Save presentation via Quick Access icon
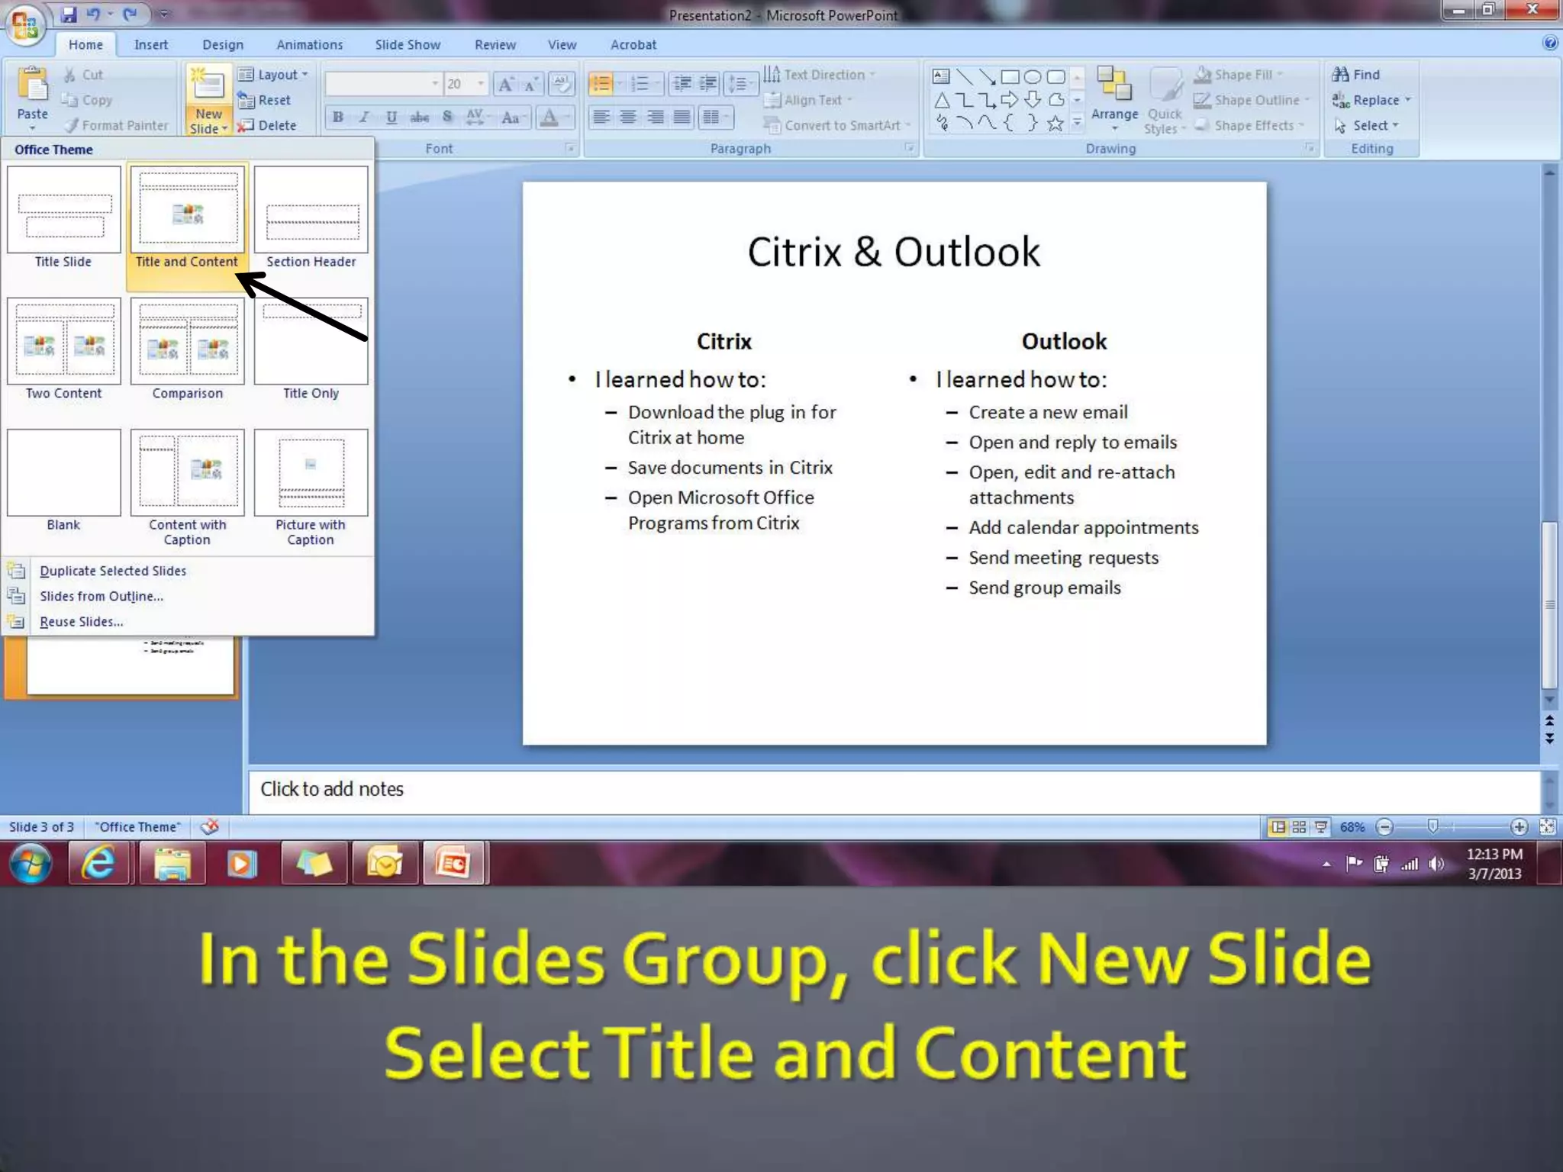 coord(69,14)
